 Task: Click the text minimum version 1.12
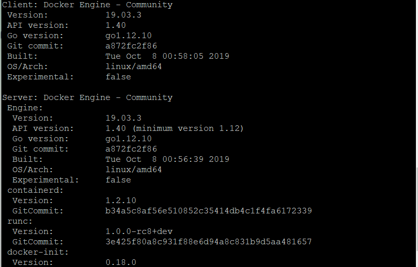pos(188,128)
